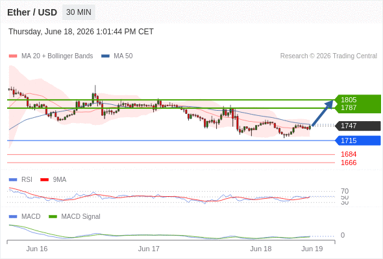This screenshot has height=259, width=383.
Task: Click the red 1684 support value
Action: tap(349, 154)
